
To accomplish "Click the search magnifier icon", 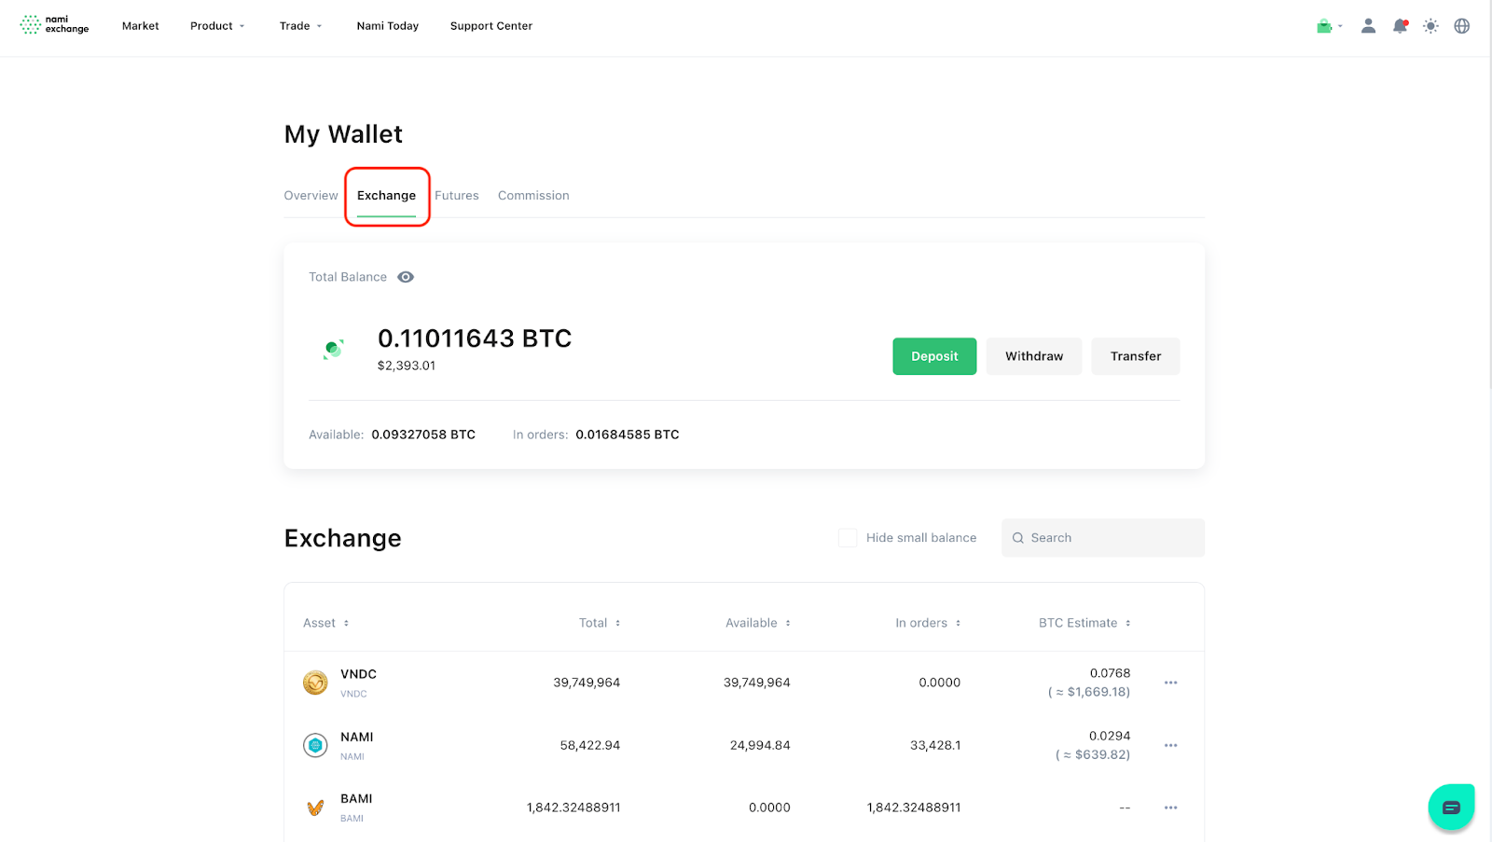I will click(x=1017, y=538).
